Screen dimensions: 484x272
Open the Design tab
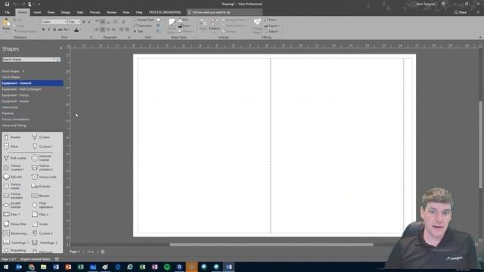(x=66, y=12)
